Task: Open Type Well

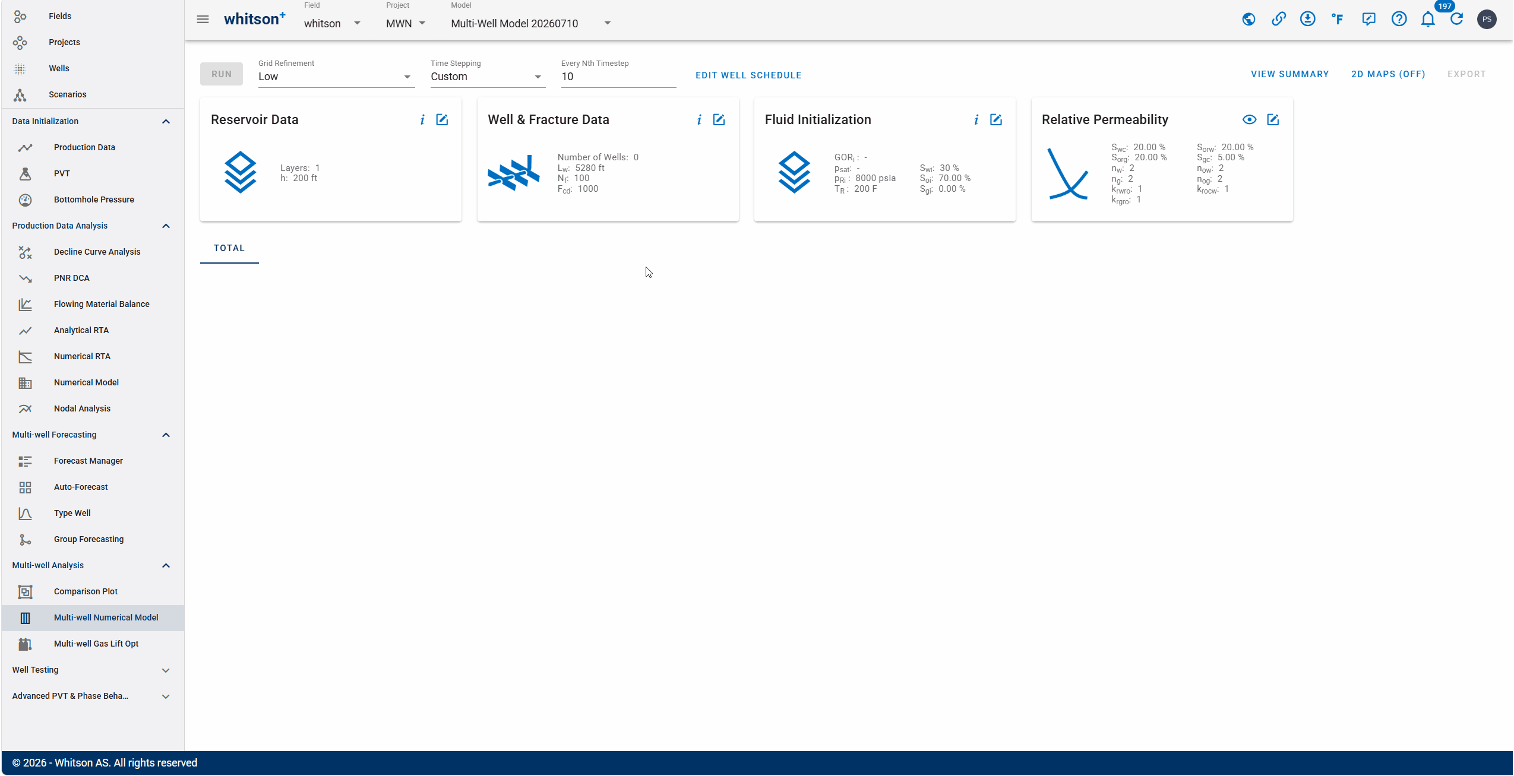Action: 92,513
